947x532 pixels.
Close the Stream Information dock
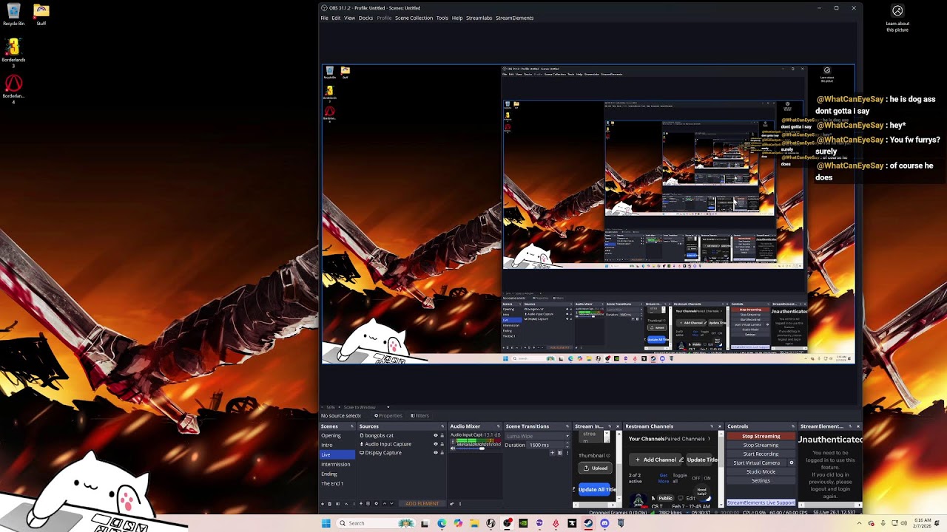618,426
